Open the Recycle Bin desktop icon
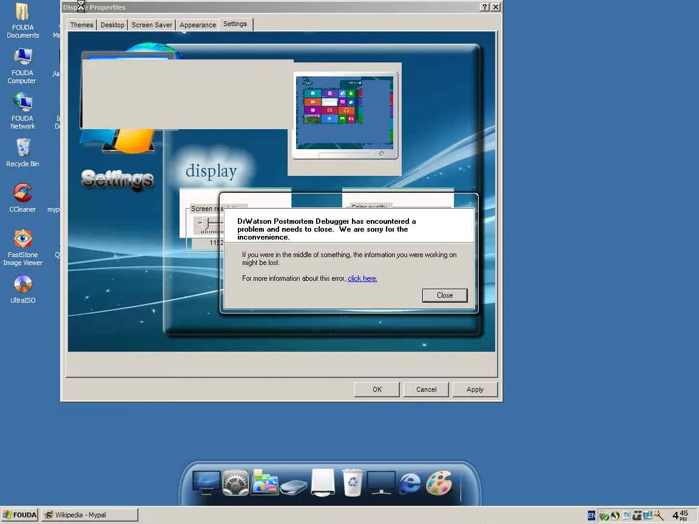The height and width of the screenshot is (524, 699). click(x=22, y=153)
